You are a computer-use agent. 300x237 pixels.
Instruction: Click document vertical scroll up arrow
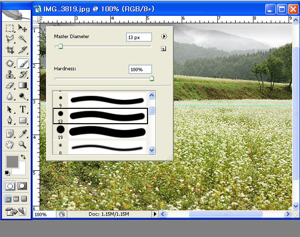[296, 20]
